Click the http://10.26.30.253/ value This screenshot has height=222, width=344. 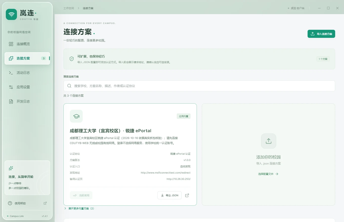coord(179,179)
